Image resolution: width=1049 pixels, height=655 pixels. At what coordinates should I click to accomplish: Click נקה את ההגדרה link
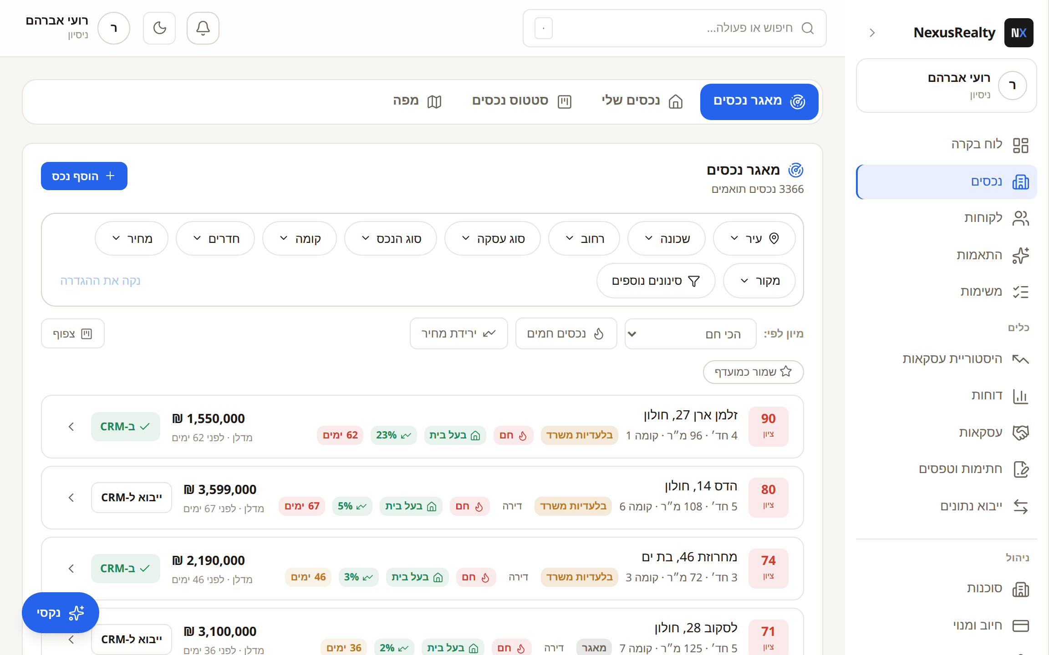(x=100, y=281)
